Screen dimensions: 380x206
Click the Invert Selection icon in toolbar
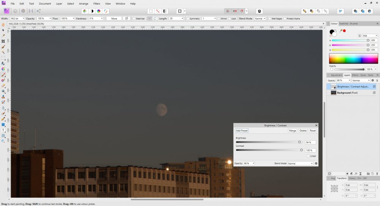tap(165, 11)
